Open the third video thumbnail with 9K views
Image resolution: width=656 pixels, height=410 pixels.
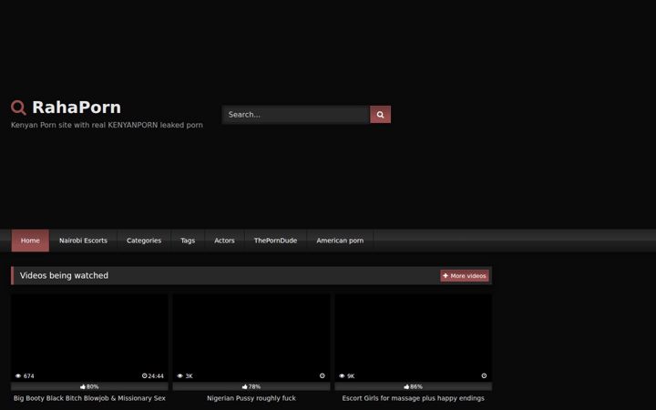[413, 338]
